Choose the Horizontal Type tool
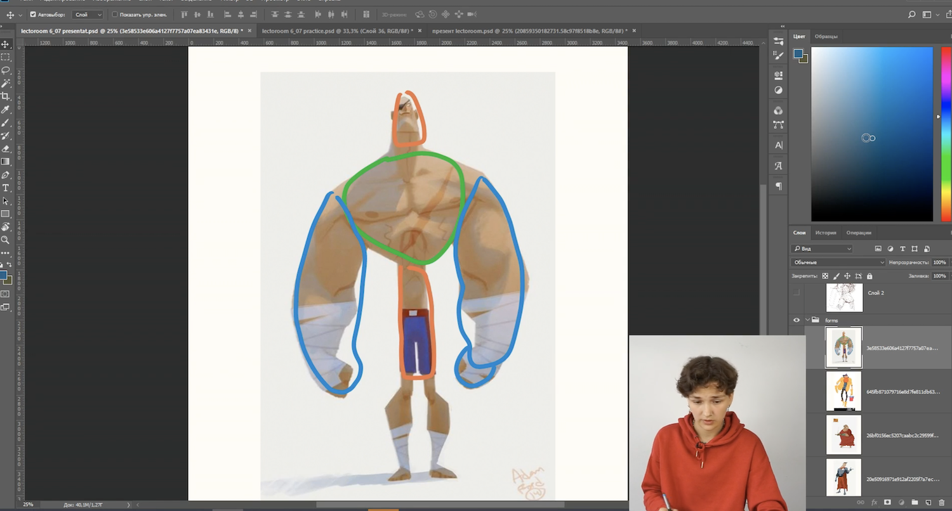This screenshot has height=511, width=952. tap(6, 188)
